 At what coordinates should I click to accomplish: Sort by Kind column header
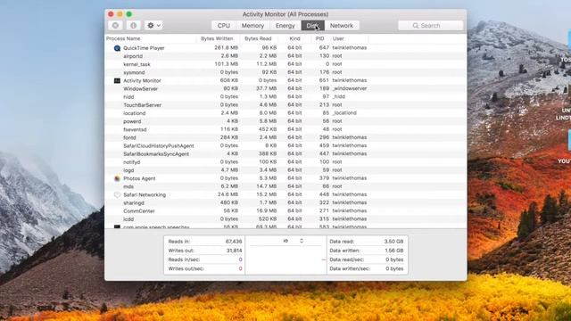[294, 38]
